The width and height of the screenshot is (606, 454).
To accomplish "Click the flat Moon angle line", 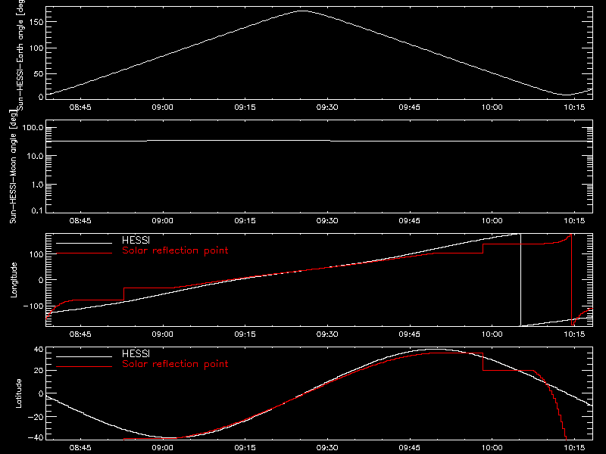I will [319, 141].
